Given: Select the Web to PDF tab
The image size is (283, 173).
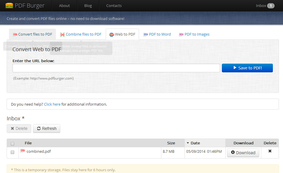Looking at the screenshot, I should click(x=122, y=34).
